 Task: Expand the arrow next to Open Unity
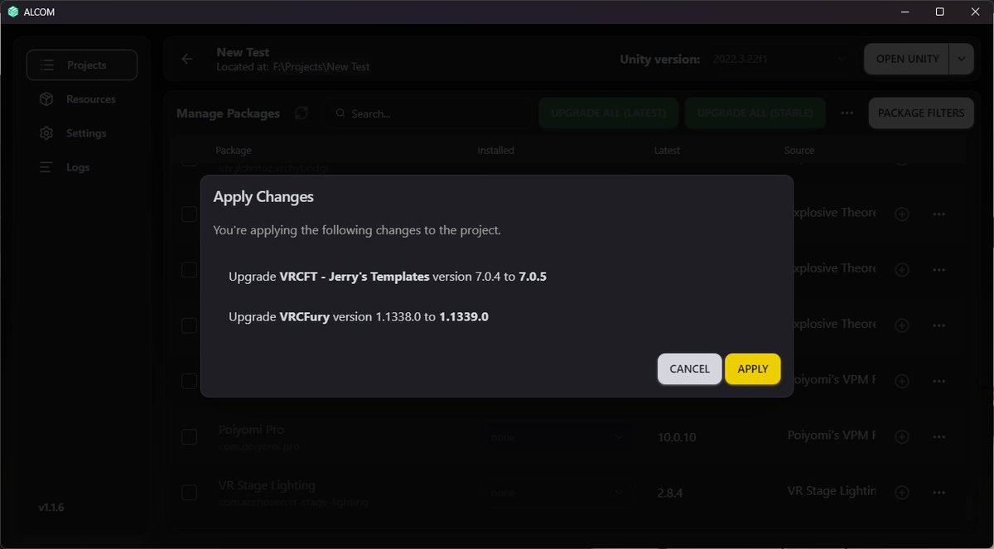pos(961,59)
